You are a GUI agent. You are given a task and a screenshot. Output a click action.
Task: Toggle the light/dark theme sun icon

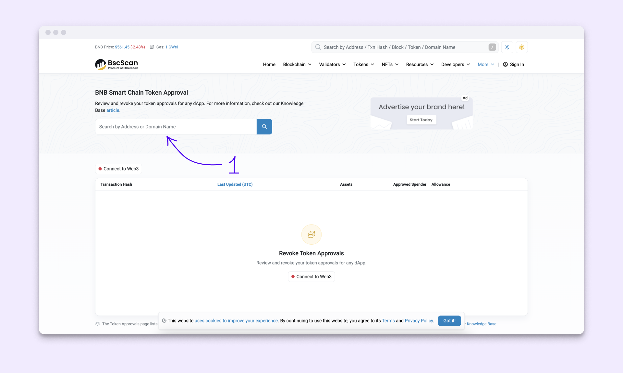click(507, 47)
